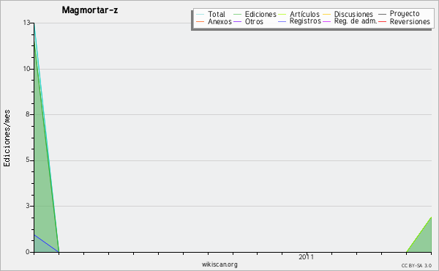Viewport: 439px width, 271px height.
Task: Click the Anexos legend entry
Action: pos(214,21)
